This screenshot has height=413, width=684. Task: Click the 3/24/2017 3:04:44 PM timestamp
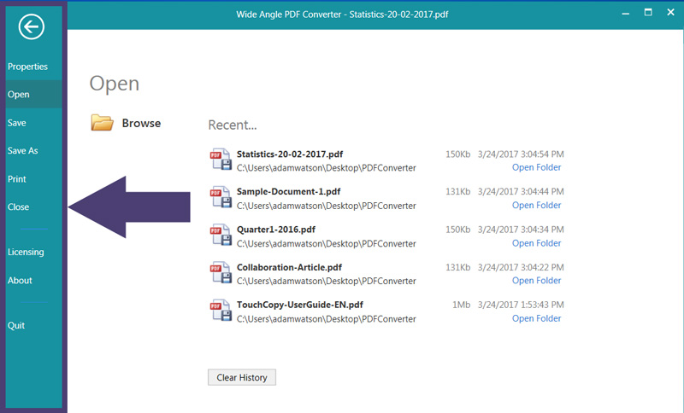(x=521, y=191)
